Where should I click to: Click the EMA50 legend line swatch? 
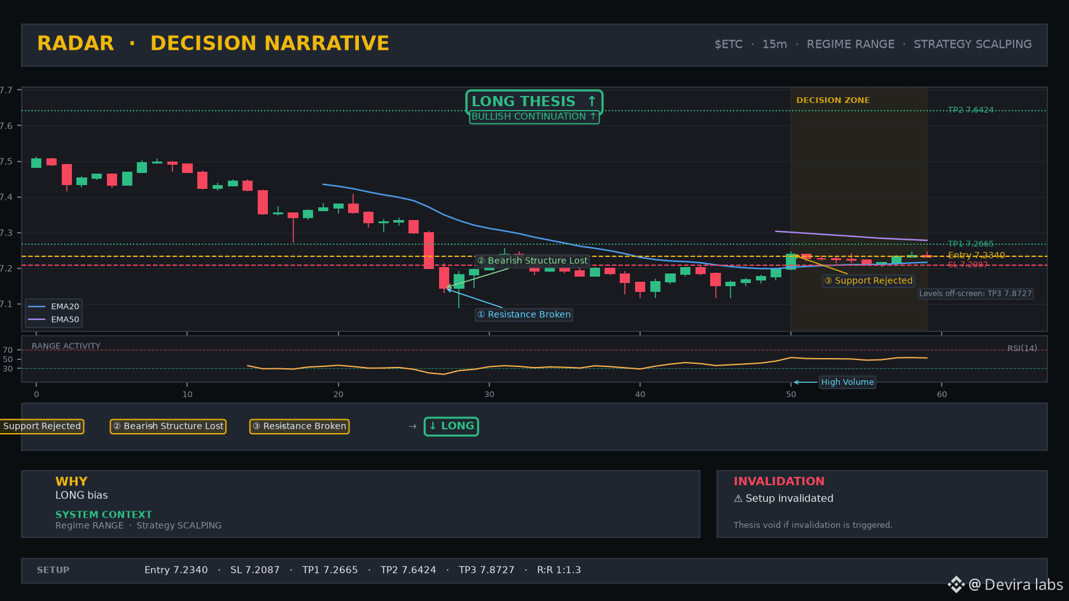click(37, 319)
